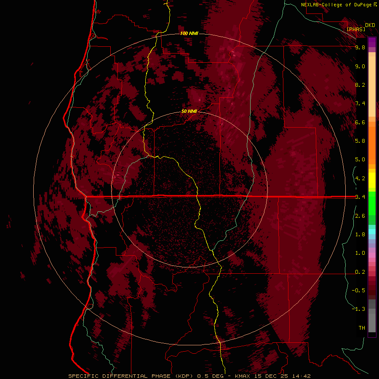Click the SPECIFIC DIFFERENTIAL PHASE (KDP) caption
The height and width of the screenshot is (379, 379).
click(x=131, y=376)
